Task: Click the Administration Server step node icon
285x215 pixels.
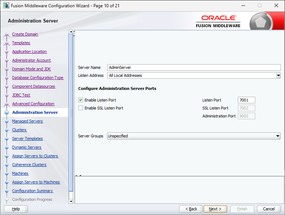Action: (7, 112)
